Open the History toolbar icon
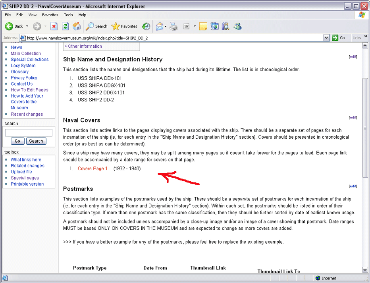This screenshot has width=370, height=283. click(x=146, y=26)
